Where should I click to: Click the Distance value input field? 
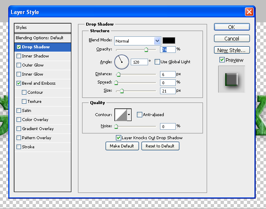pos(167,74)
